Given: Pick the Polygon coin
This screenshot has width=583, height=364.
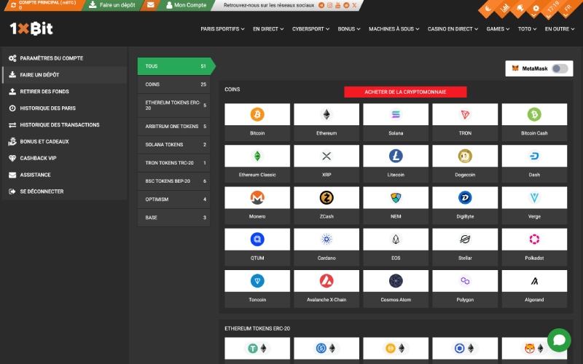Looking at the screenshot, I should 465,288.
